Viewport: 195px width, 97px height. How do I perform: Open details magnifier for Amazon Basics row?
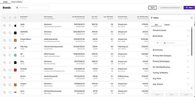click(5, 40)
